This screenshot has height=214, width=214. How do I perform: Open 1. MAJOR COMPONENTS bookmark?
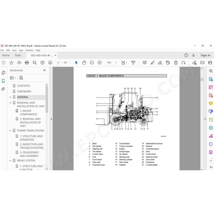(x=28, y=113)
